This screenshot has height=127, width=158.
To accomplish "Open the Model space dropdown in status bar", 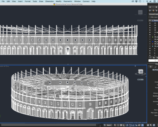I will coord(109,125).
